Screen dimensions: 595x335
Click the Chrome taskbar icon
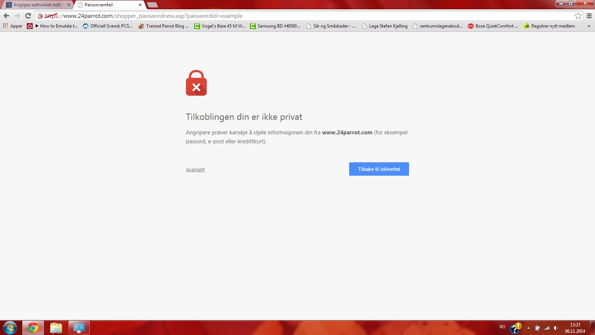click(33, 328)
